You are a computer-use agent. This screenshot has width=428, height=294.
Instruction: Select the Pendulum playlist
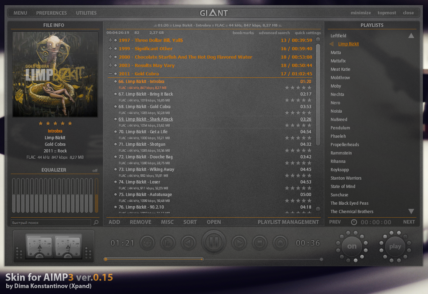pos(340,128)
